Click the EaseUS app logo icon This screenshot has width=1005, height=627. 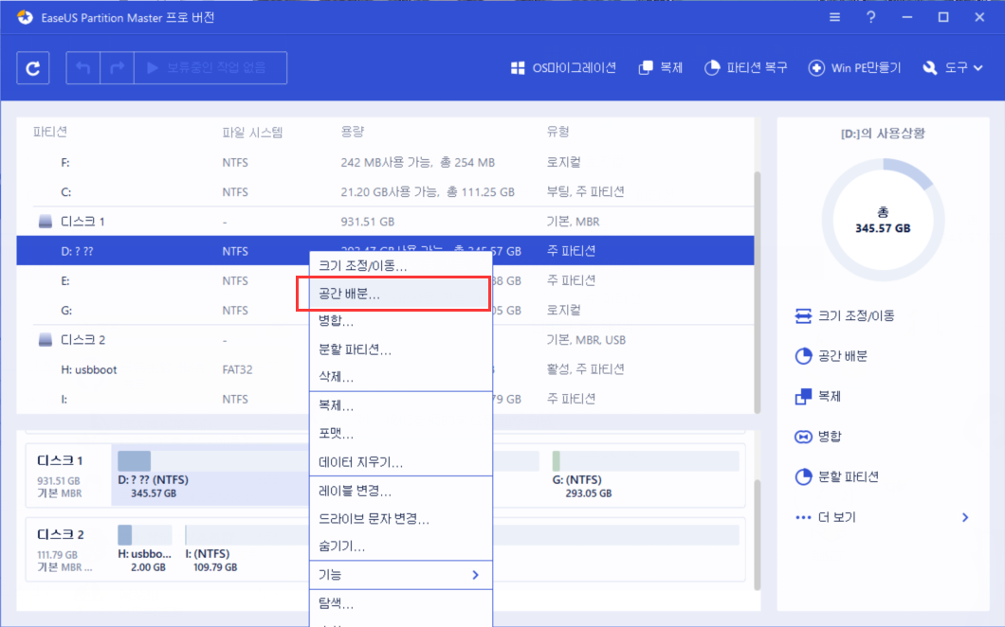click(25, 17)
